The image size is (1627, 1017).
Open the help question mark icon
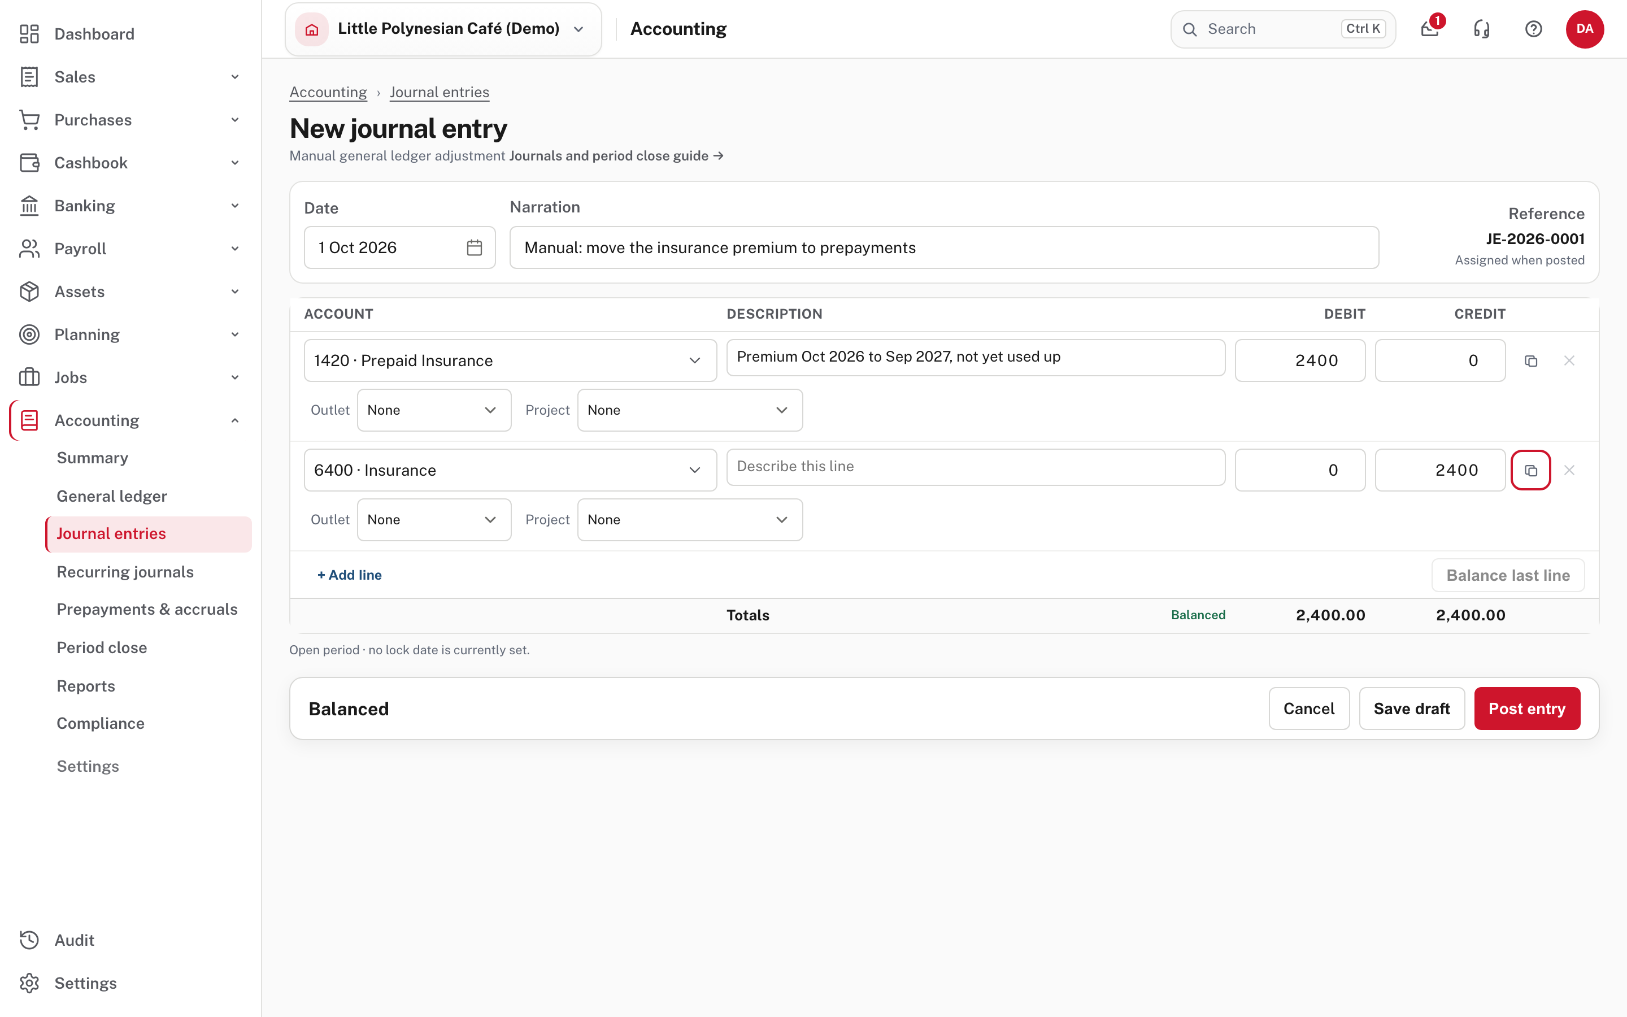(x=1533, y=29)
